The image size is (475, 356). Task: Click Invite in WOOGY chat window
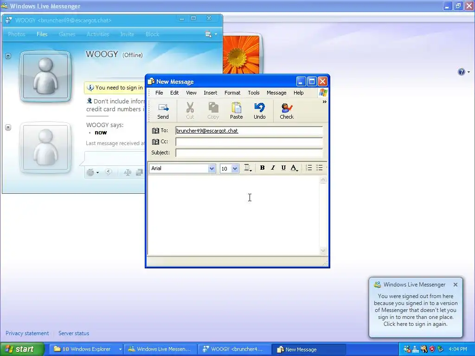[127, 34]
